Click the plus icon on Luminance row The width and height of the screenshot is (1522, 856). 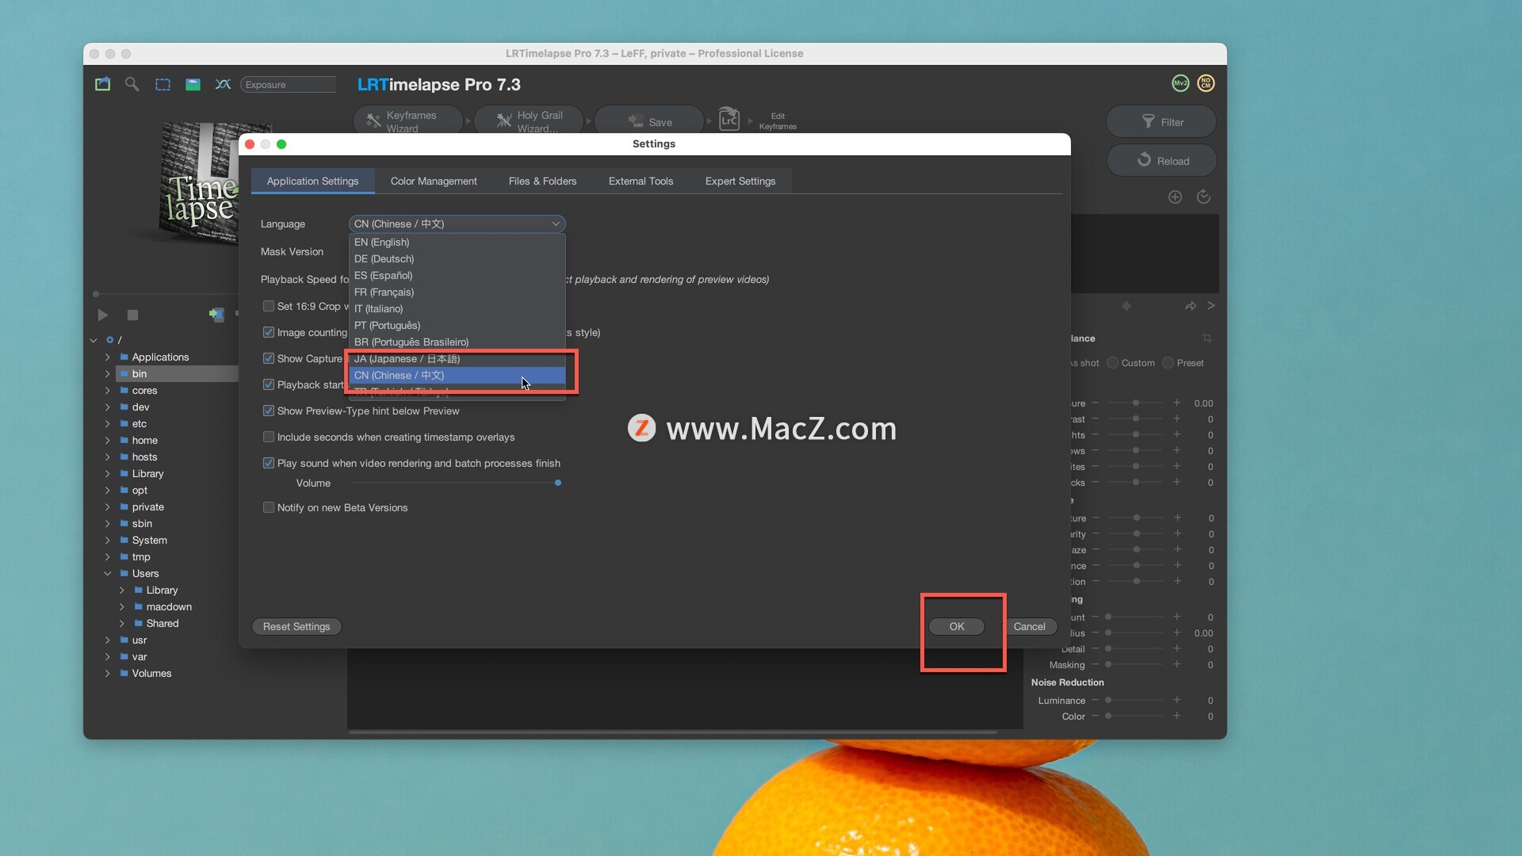coord(1176,700)
